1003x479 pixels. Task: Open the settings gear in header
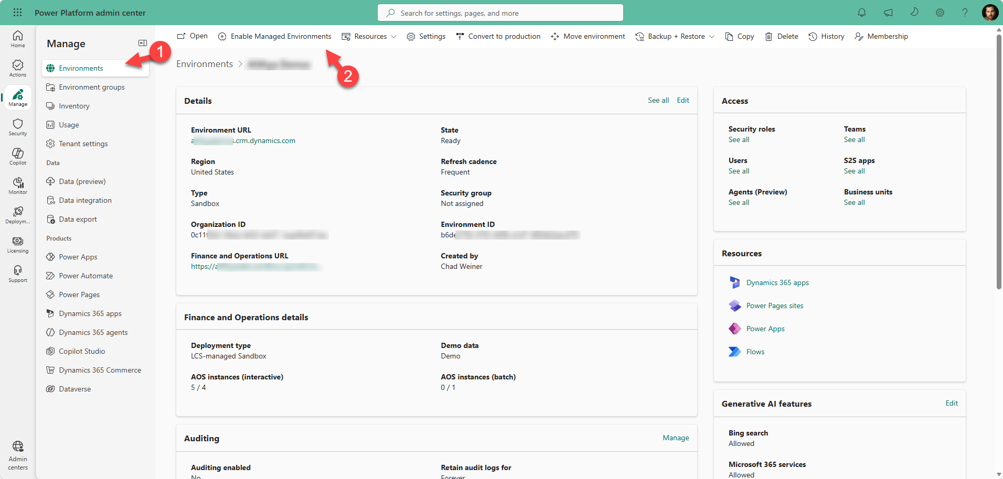coord(940,13)
